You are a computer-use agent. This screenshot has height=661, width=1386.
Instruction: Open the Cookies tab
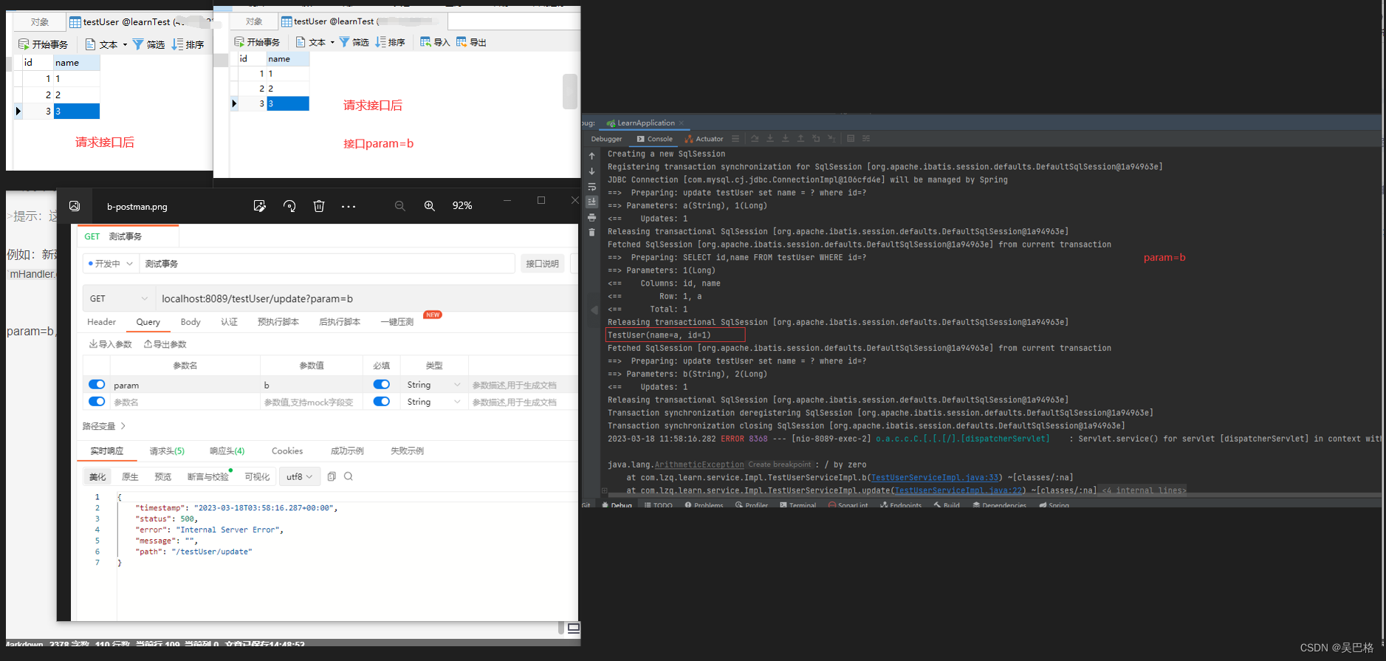click(287, 451)
